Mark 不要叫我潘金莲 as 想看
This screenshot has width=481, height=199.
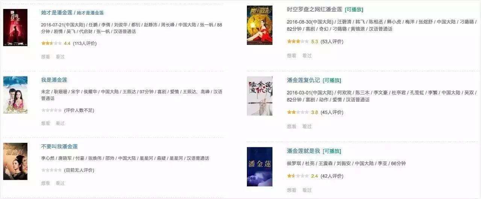point(45,183)
